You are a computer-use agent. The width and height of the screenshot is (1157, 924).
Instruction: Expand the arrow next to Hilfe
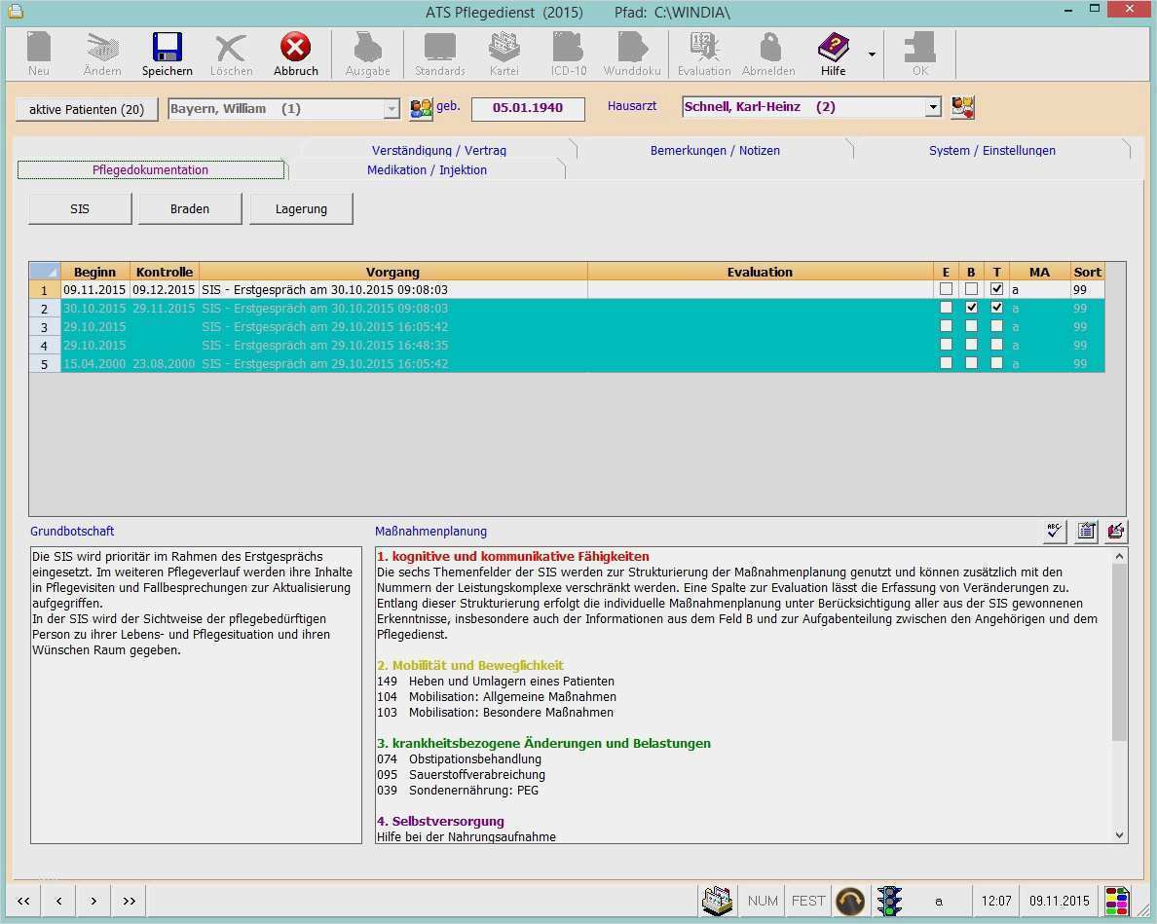coord(872,55)
